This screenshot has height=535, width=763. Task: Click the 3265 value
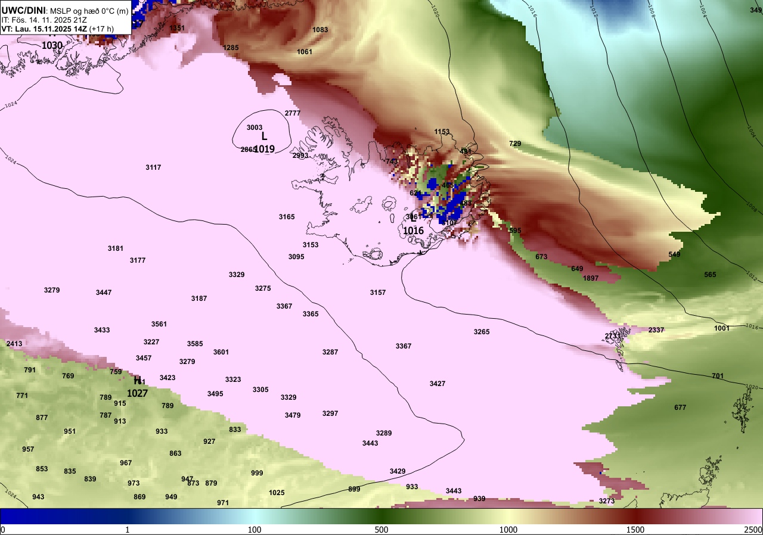click(482, 332)
